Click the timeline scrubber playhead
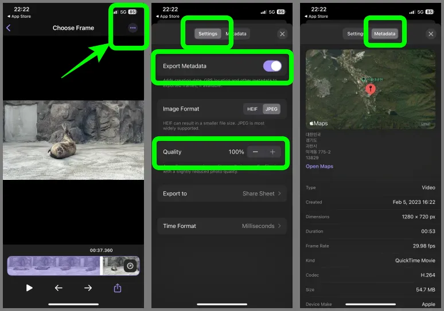Screen dimensions: 444x311 point(101,266)
